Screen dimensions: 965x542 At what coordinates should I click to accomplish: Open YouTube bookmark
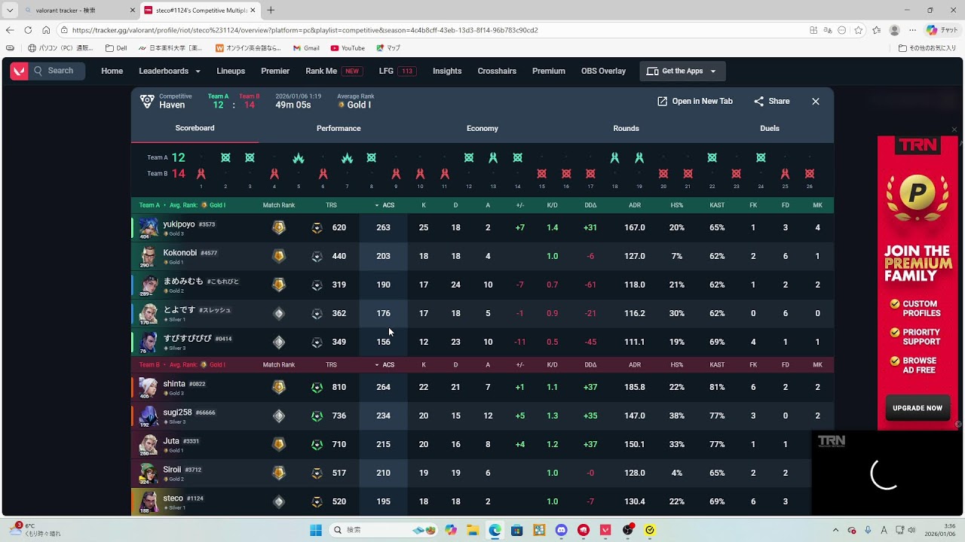point(348,48)
